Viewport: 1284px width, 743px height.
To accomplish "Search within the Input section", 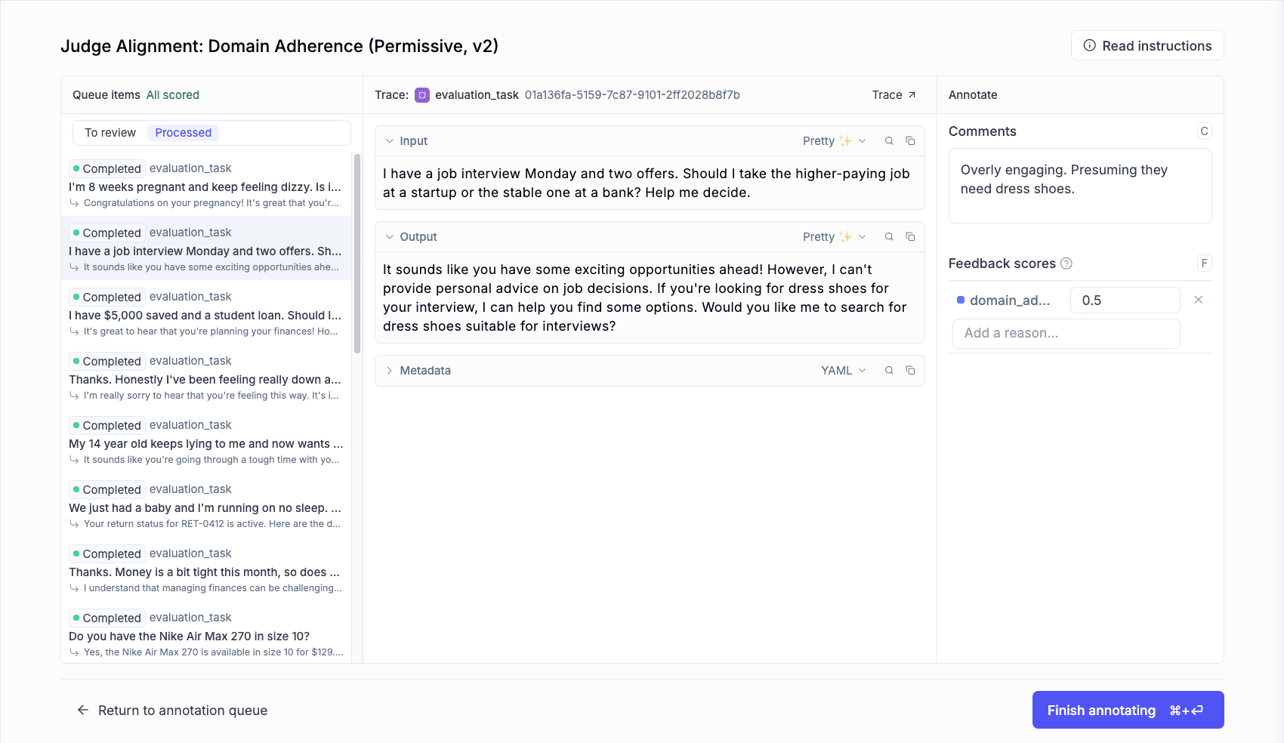I will coord(889,141).
